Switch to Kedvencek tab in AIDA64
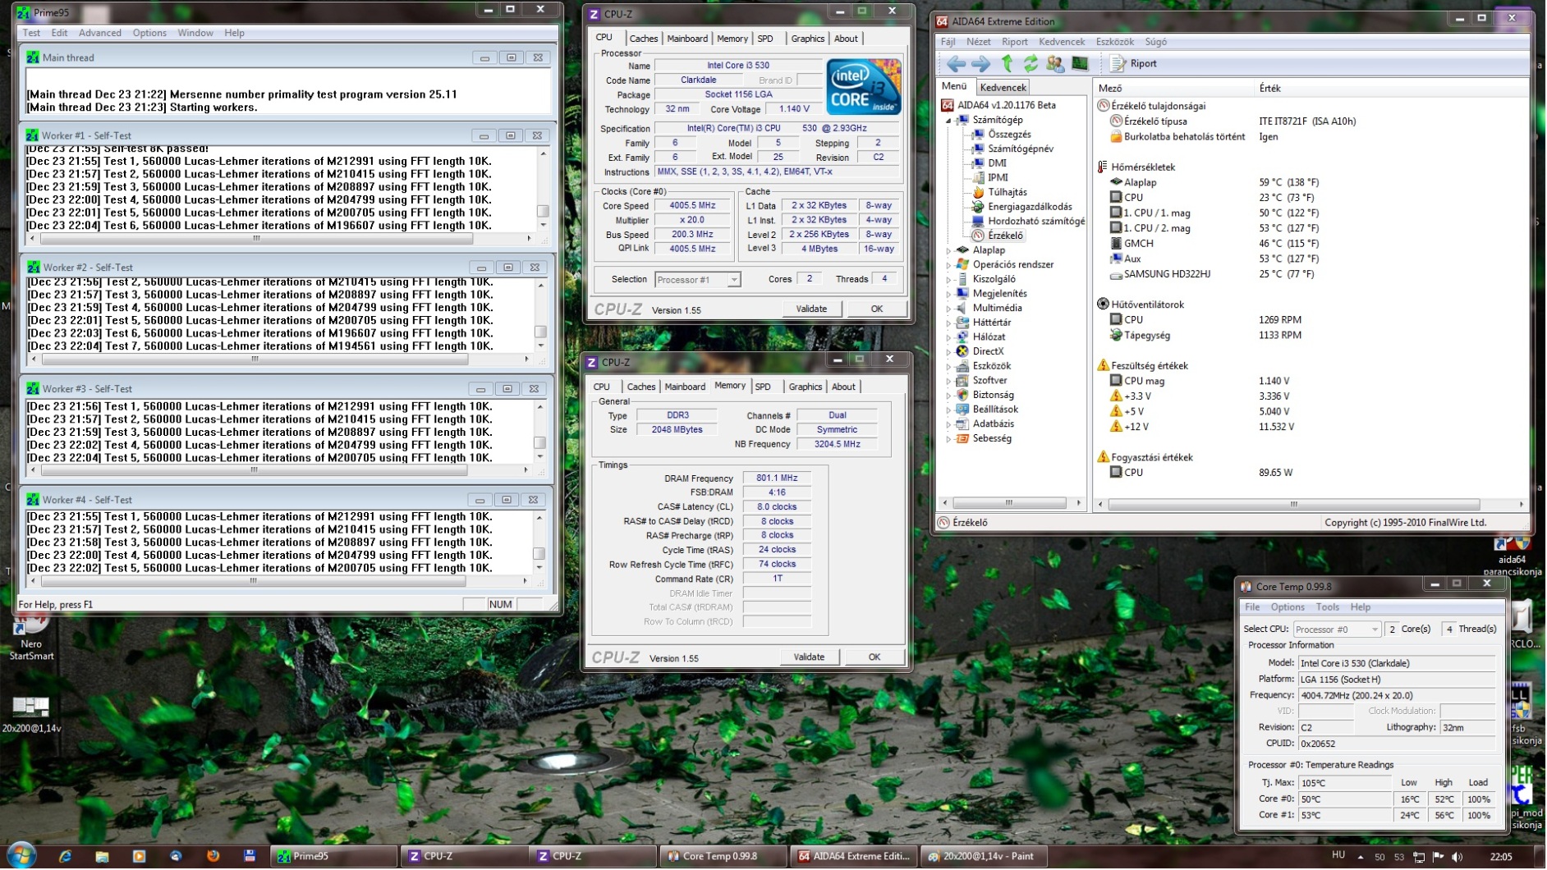This screenshot has width=1547, height=870. 1003,87
